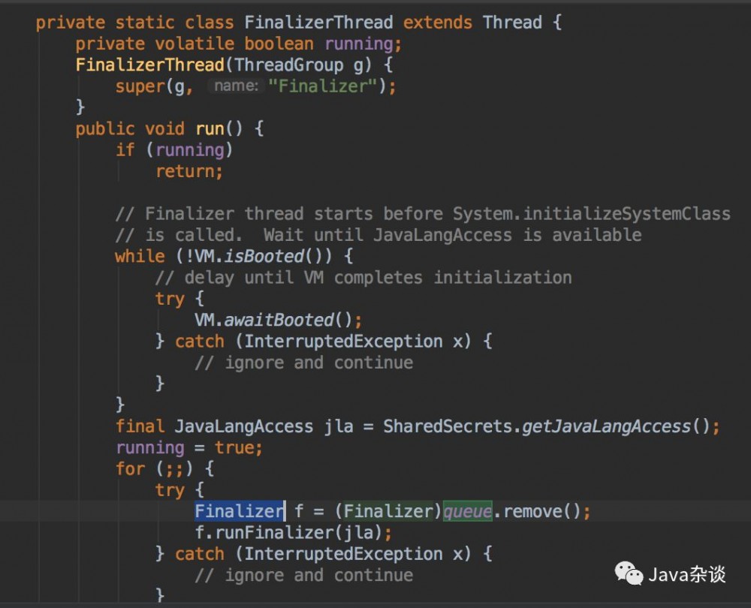Viewport: 751px width, 608px height.
Task: Click the "Finalizer" string literal
Action: click(323, 86)
